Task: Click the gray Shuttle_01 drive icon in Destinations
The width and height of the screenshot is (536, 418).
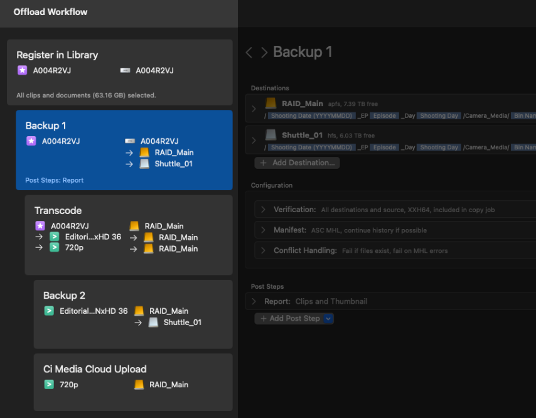Action: pyautogui.click(x=271, y=135)
